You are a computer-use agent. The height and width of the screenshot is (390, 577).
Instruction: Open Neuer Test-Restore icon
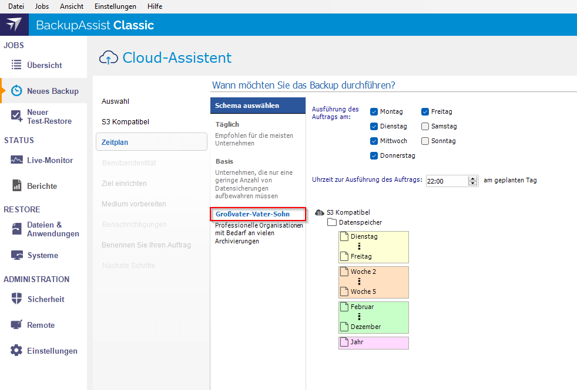coord(16,116)
